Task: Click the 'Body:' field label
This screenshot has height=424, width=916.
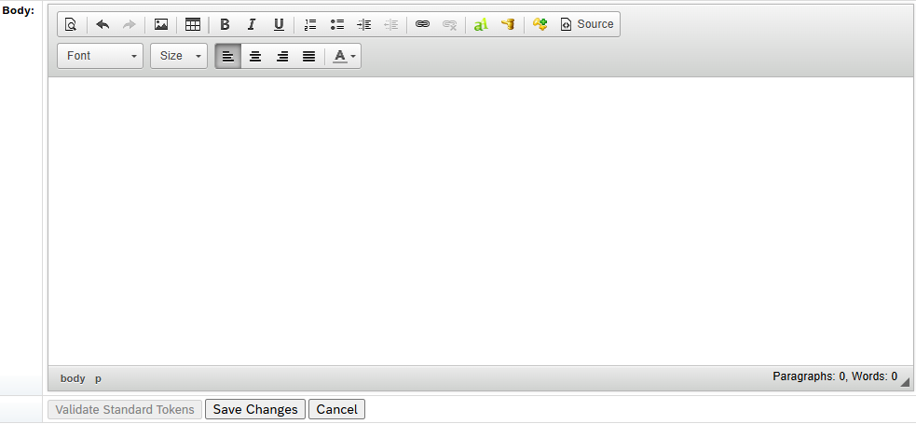Action: pyautogui.click(x=18, y=10)
